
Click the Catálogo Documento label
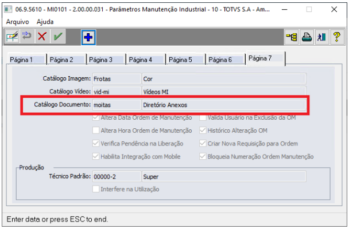pyautogui.click(x=63, y=105)
